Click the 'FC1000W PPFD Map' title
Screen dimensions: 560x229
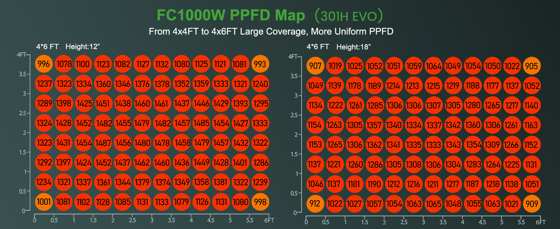pos(231,15)
